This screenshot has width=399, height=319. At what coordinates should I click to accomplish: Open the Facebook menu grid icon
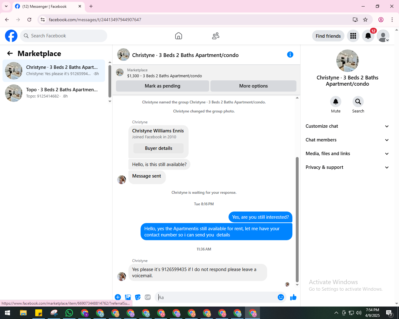[x=353, y=36]
